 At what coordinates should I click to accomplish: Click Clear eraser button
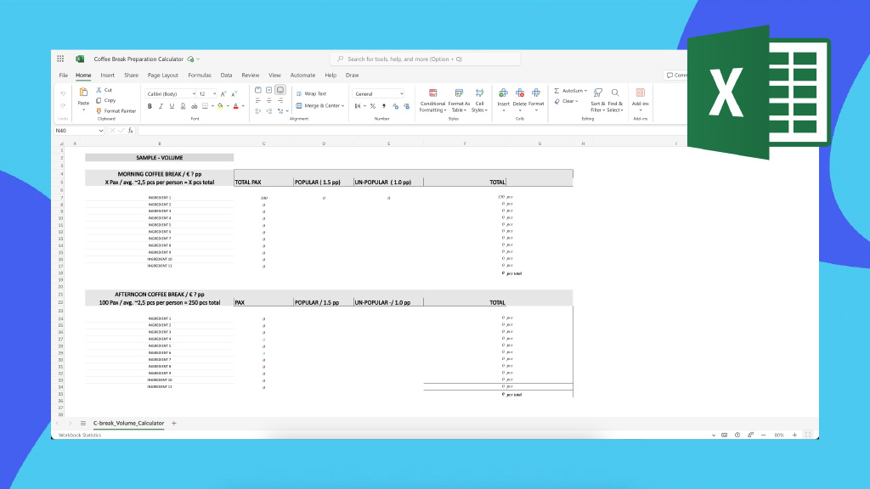coord(566,101)
